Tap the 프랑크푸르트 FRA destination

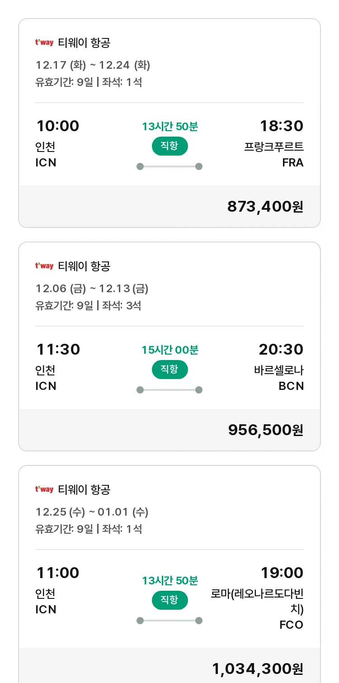[x=274, y=155]
